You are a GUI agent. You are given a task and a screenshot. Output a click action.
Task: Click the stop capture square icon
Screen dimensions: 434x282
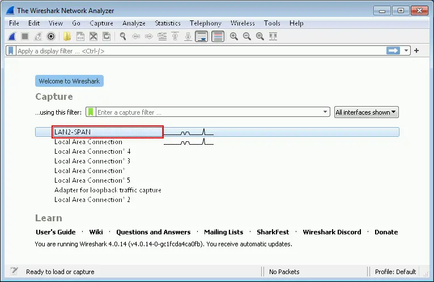(25, 36)
